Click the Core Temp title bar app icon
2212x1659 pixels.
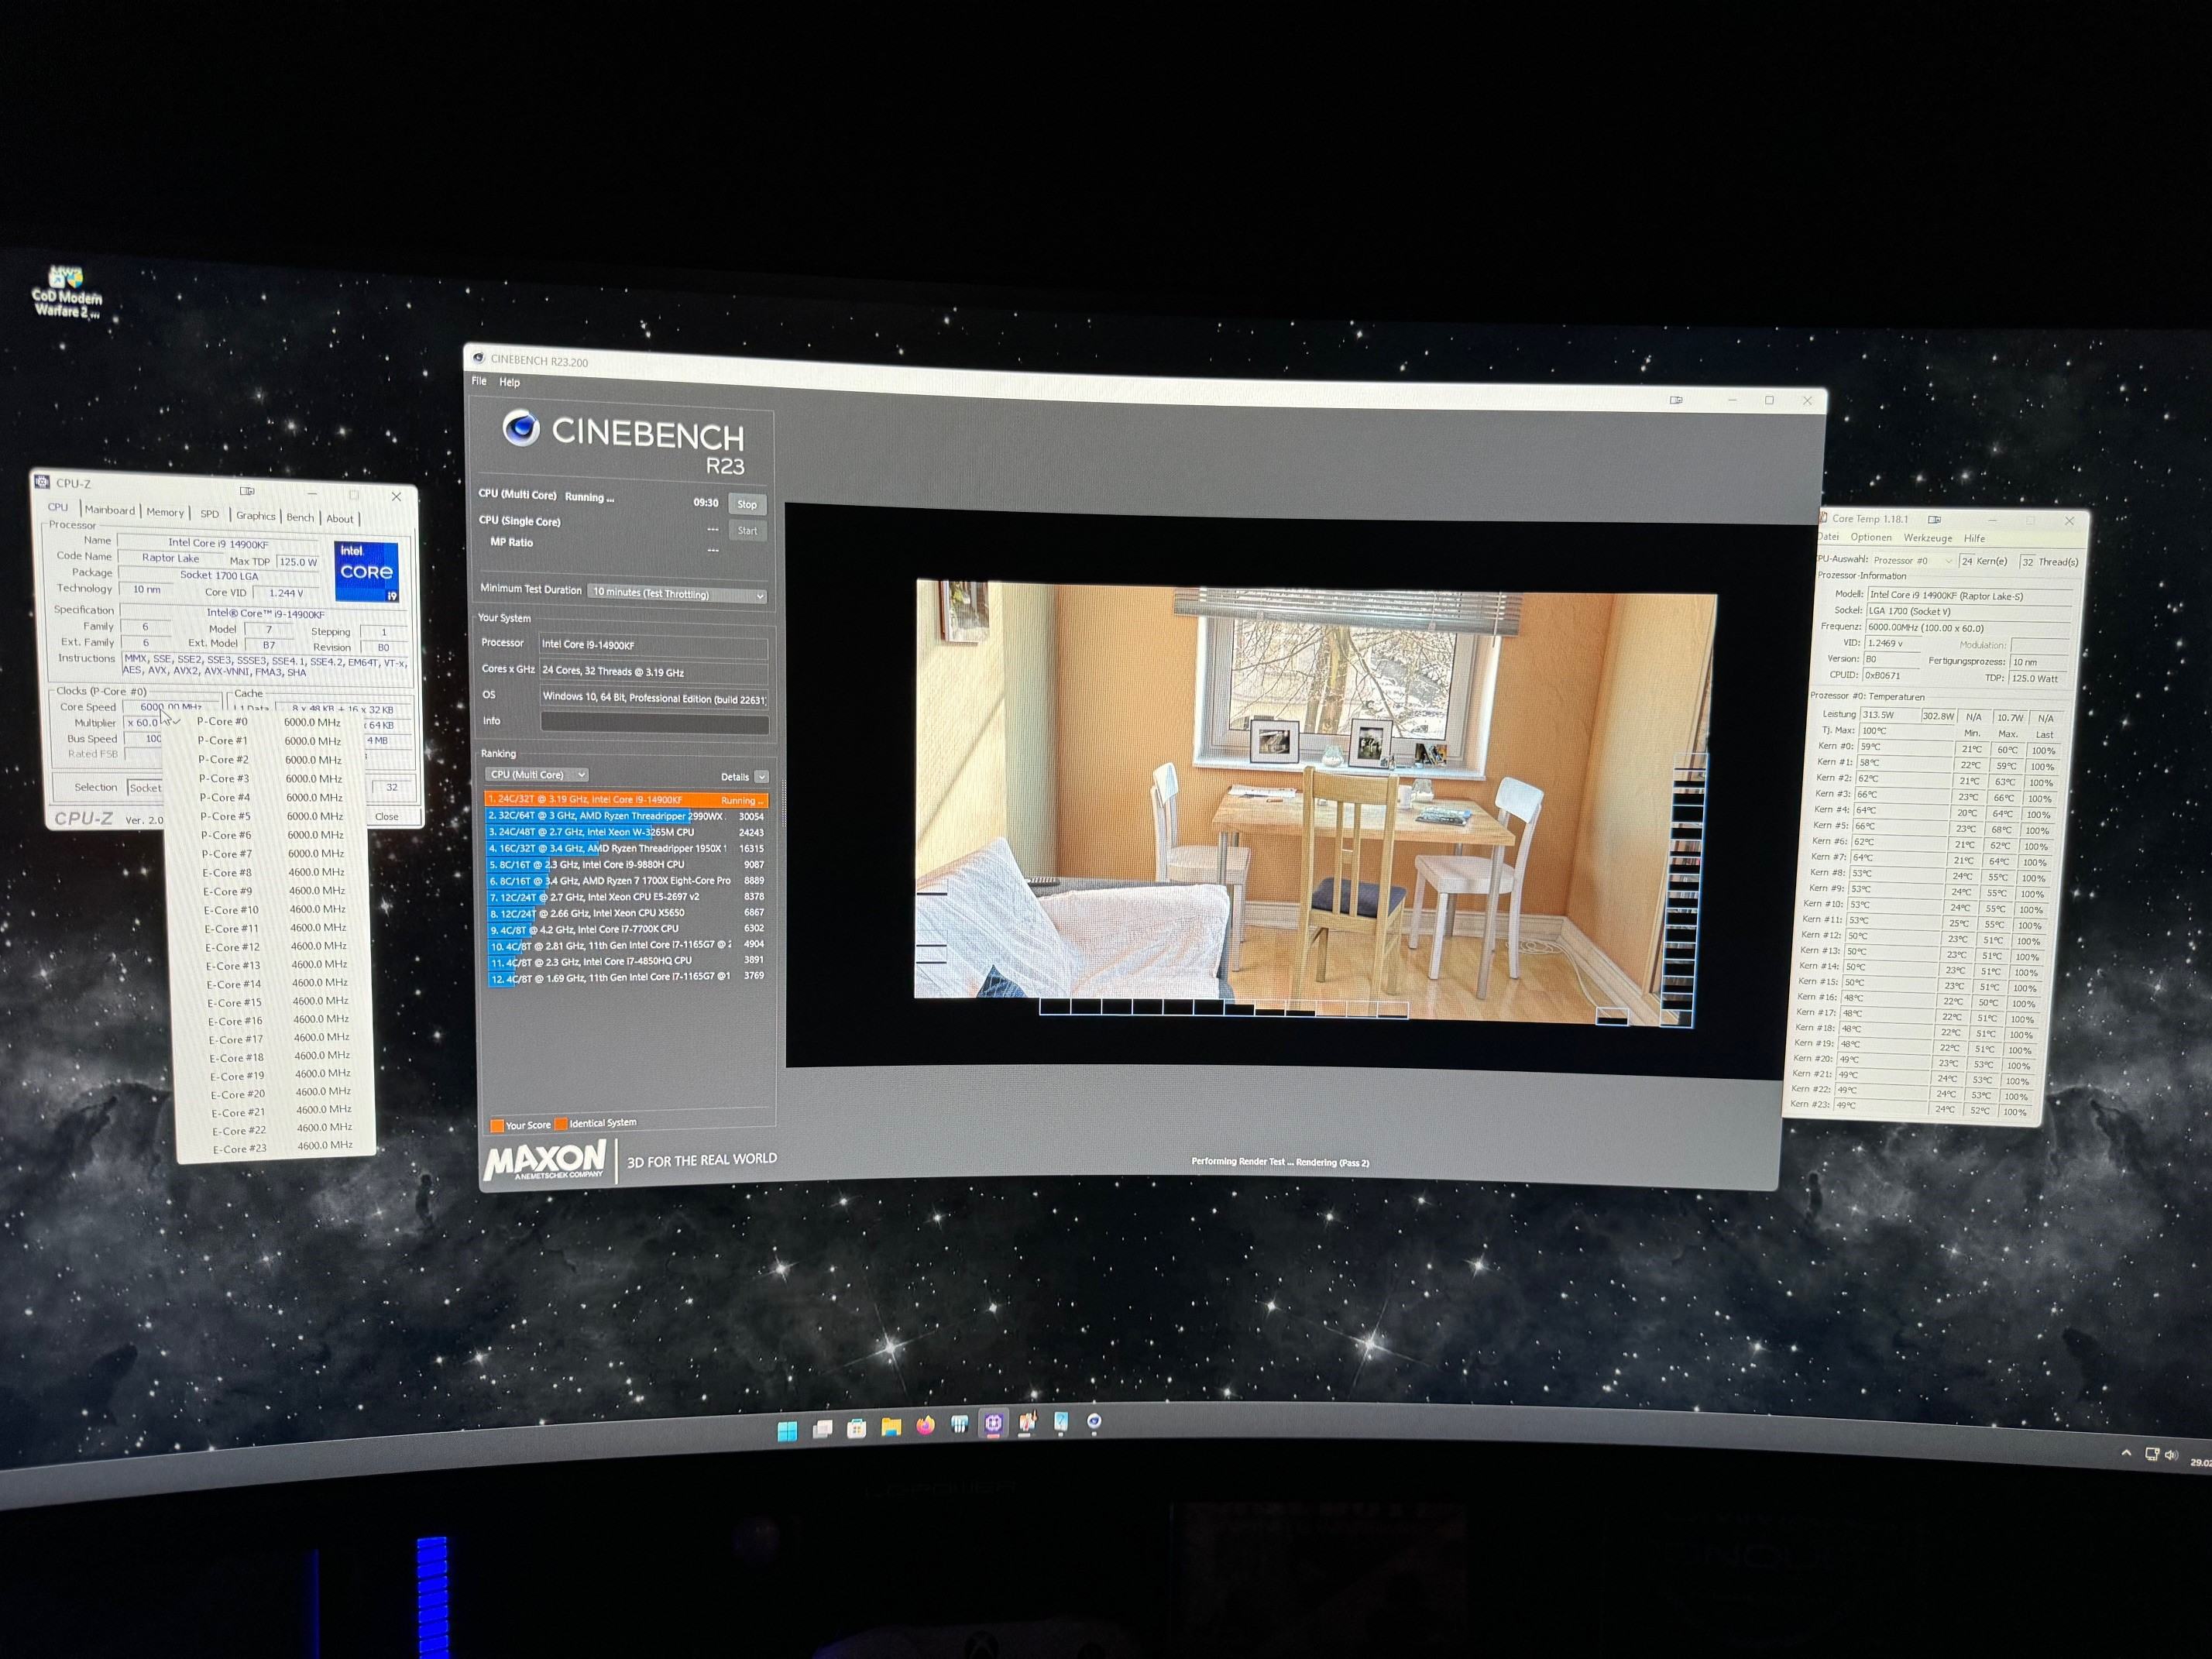pos(1822,518)
